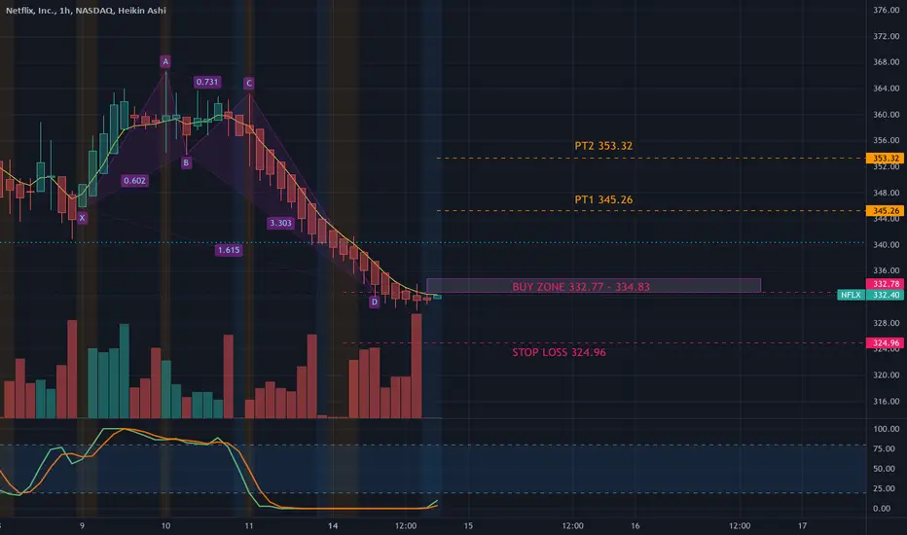Click the 316.00 price axis label
The width and height of the screenshot is (907, 535).
click(887, 401)
